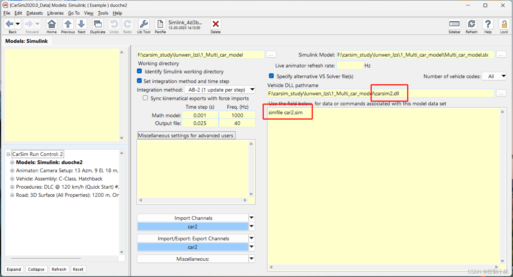Open Number of vehicle codes dropdown
The width and height of the screenshot is (513, 277).
494,76
